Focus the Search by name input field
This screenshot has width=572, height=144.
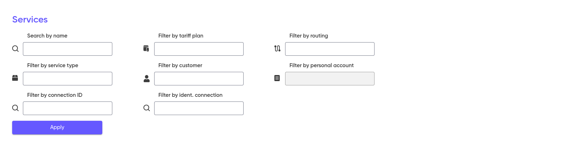point(68,49)
